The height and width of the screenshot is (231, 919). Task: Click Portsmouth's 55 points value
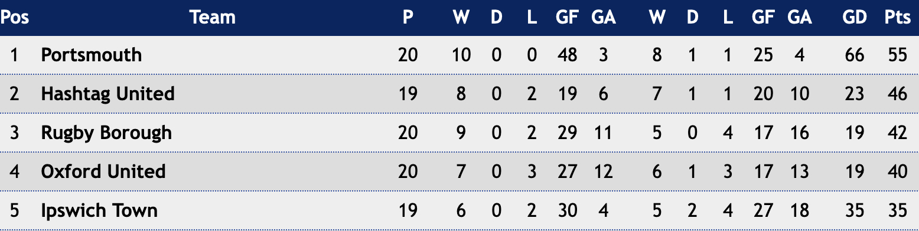897,55
